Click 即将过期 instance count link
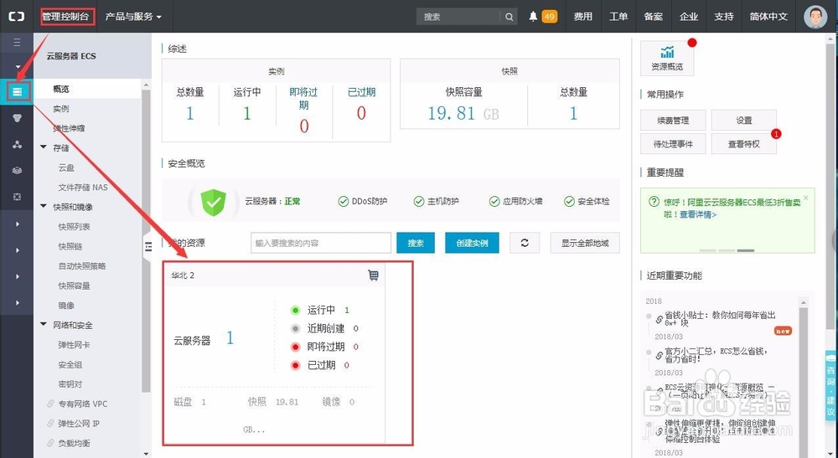Viewport: 838px width, 458px height. pos(303,126)
